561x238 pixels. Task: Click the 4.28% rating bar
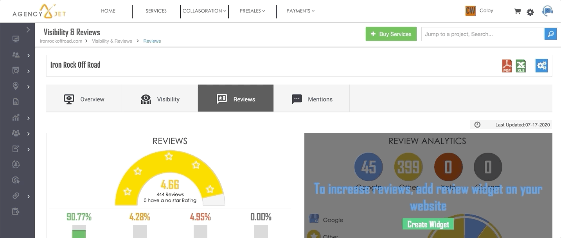[140, 231]
